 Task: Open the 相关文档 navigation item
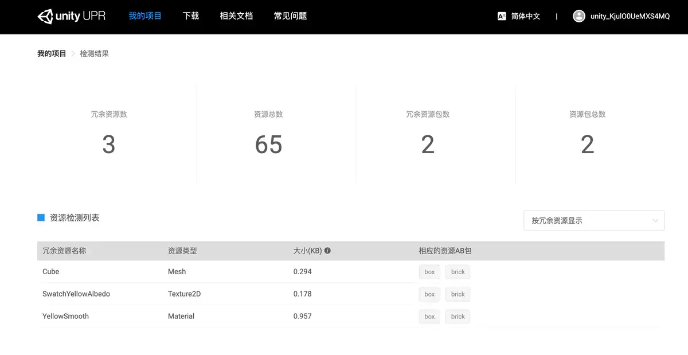pyautogui.click(x=236, y=16)
